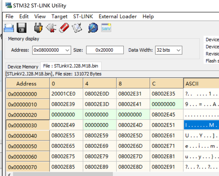
Task: Select address row 0x00000000
Action: (x=28, y=94)
